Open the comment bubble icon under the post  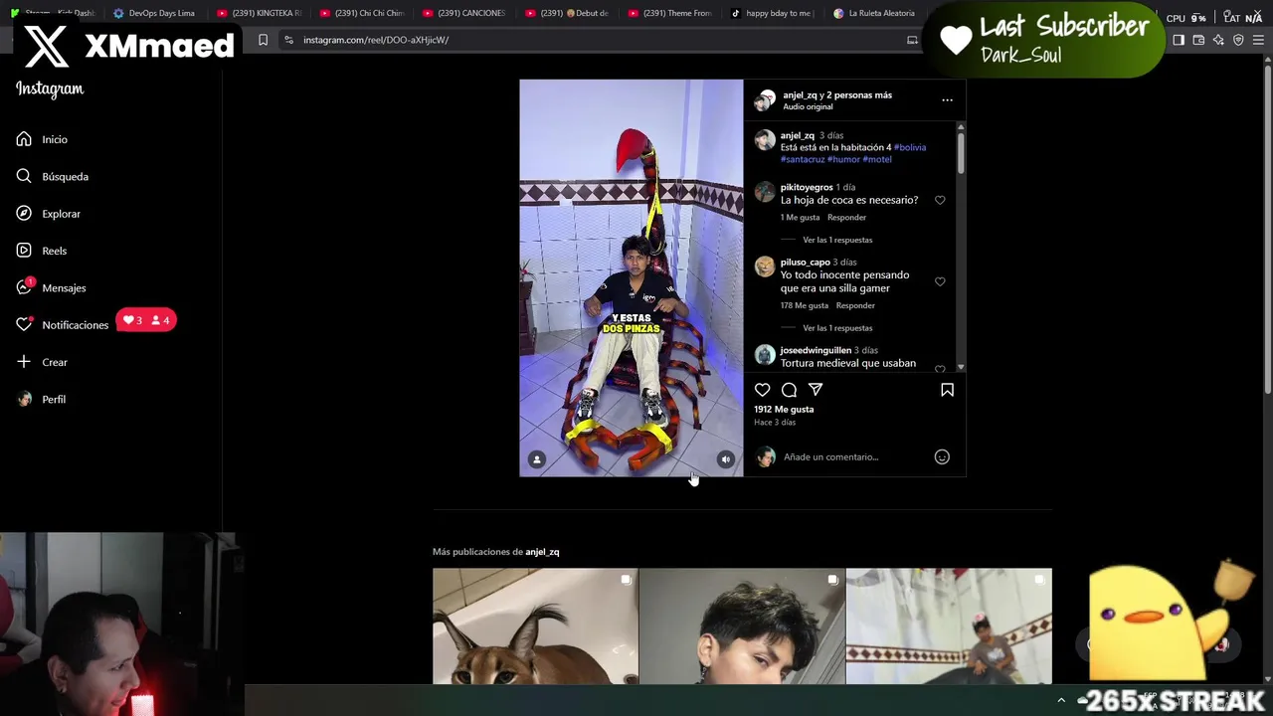point(789,390)
